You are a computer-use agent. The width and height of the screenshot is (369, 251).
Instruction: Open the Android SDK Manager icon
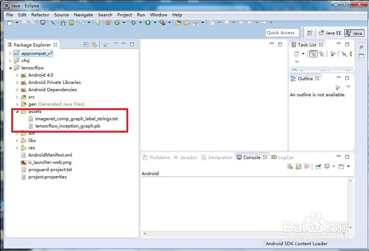[x=63, y=22]
